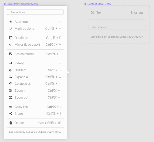154x142 pixels.
Task: Click the Outdent left arrow icon
Action: pos(11,70)
